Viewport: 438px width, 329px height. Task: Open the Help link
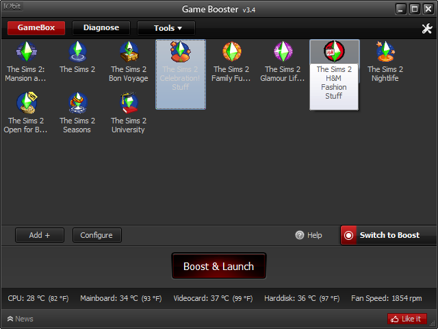coord(309,235)
